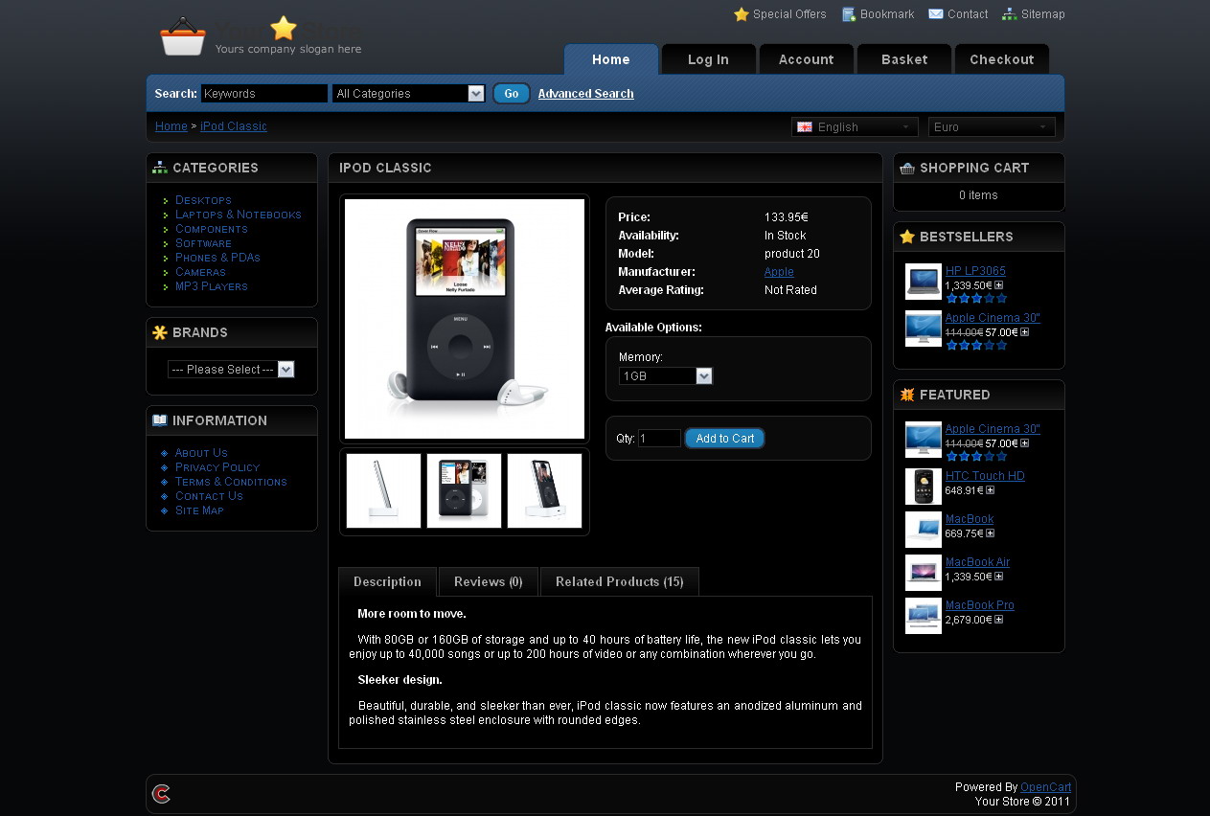Open the Euro currency dropdown
Image resolution: width=1210 pixels, height=816 pixels.
click(x=992, y=126)
